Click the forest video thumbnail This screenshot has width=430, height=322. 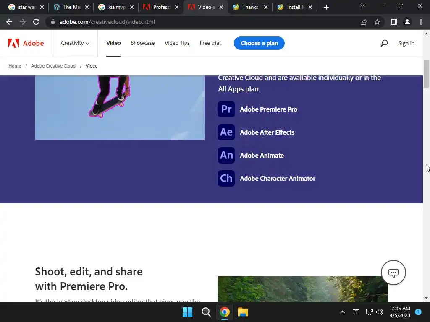[x=303, y=289]
